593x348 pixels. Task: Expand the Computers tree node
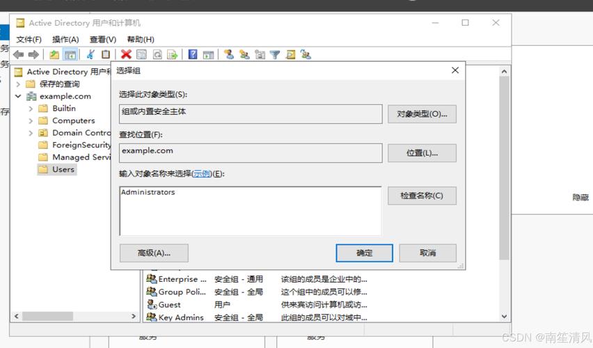coord(31,120)
